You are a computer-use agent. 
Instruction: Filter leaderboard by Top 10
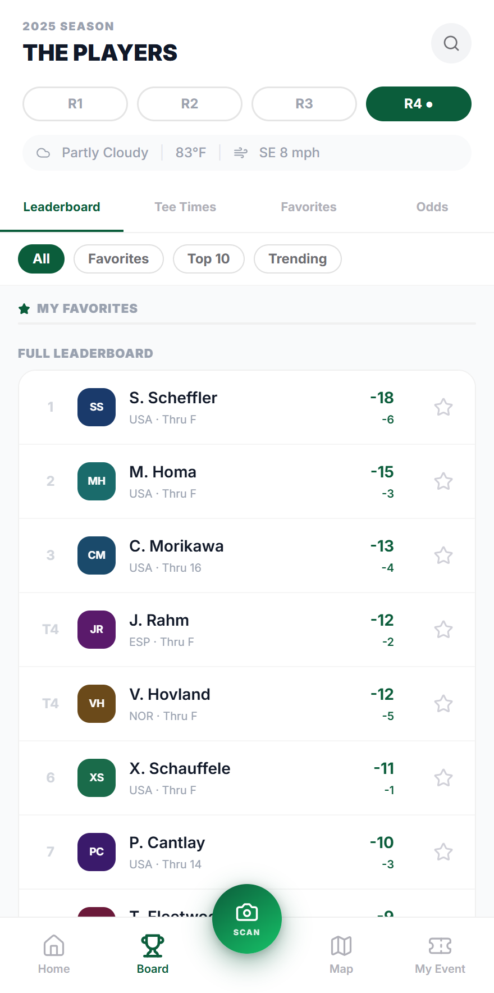pos(209,259)
